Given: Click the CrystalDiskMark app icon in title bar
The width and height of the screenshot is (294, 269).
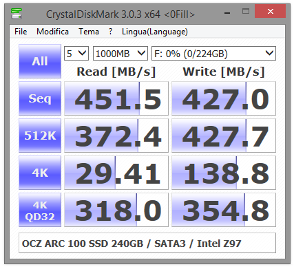Looking at the screenshot, I should point(17,14).
